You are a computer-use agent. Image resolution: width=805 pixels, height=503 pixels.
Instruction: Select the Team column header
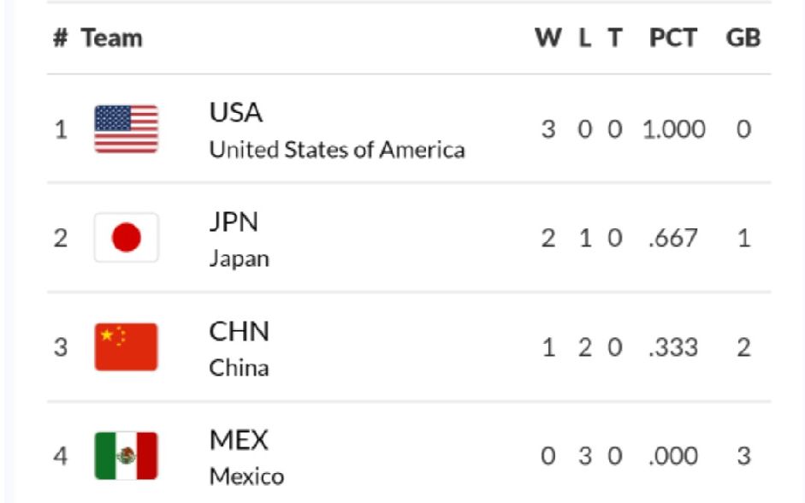pos(112,38)
